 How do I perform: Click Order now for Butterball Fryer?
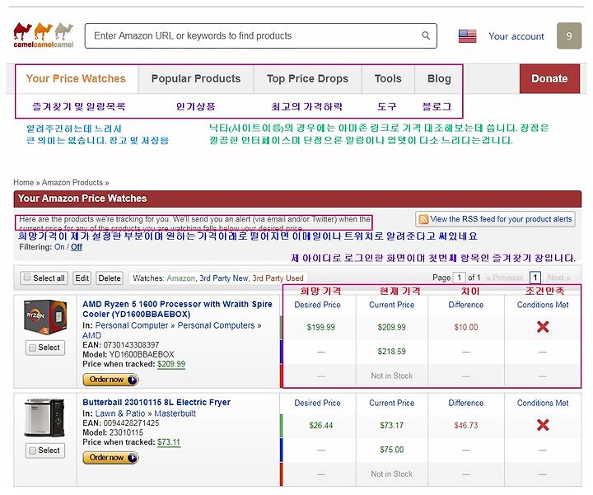pyautogui.click(x=111, y=458)
